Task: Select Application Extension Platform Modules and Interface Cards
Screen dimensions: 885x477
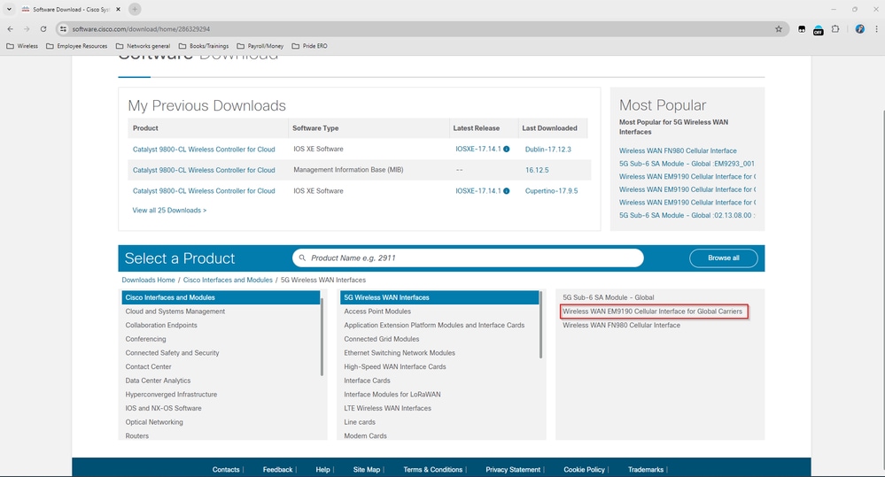Action: (x=435, y=326)
